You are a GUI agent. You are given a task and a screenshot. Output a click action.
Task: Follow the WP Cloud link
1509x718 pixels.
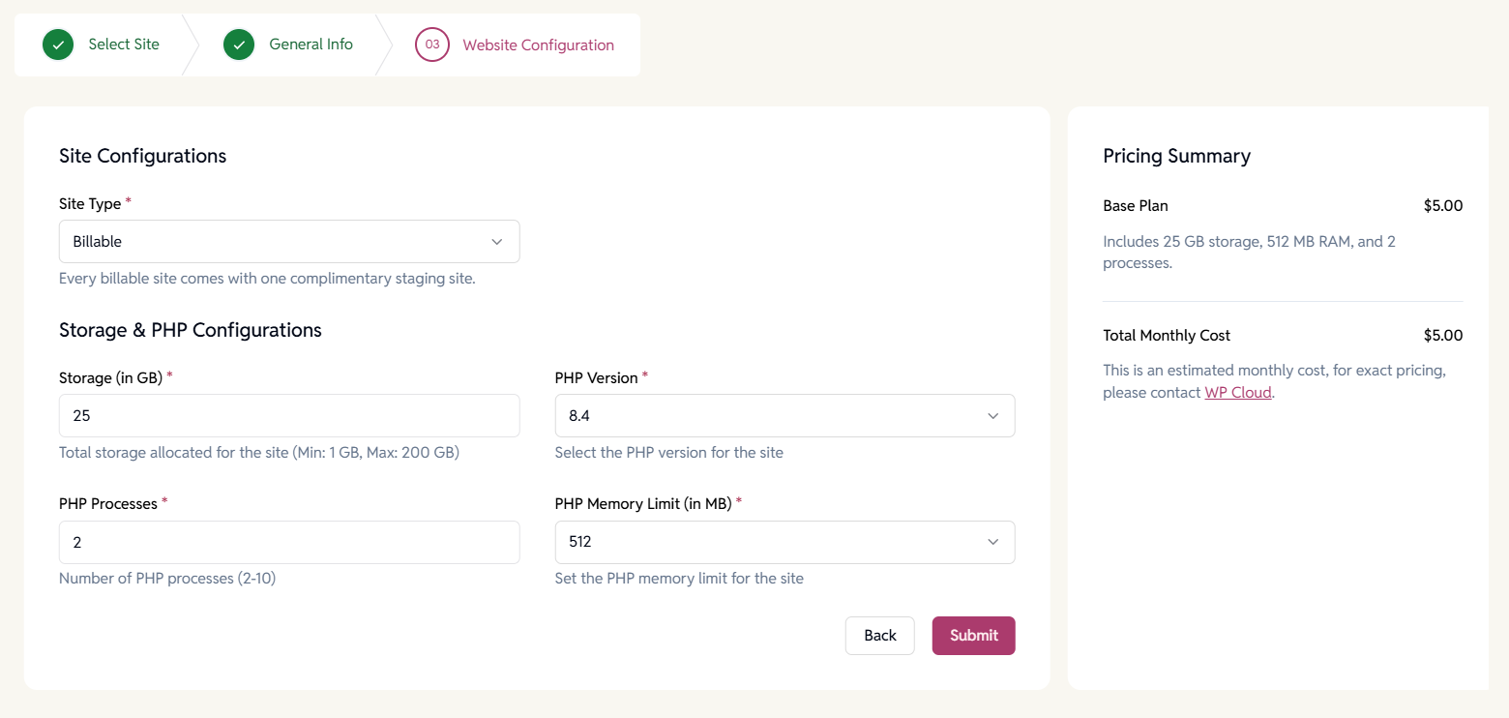[x=1237, y=393]
